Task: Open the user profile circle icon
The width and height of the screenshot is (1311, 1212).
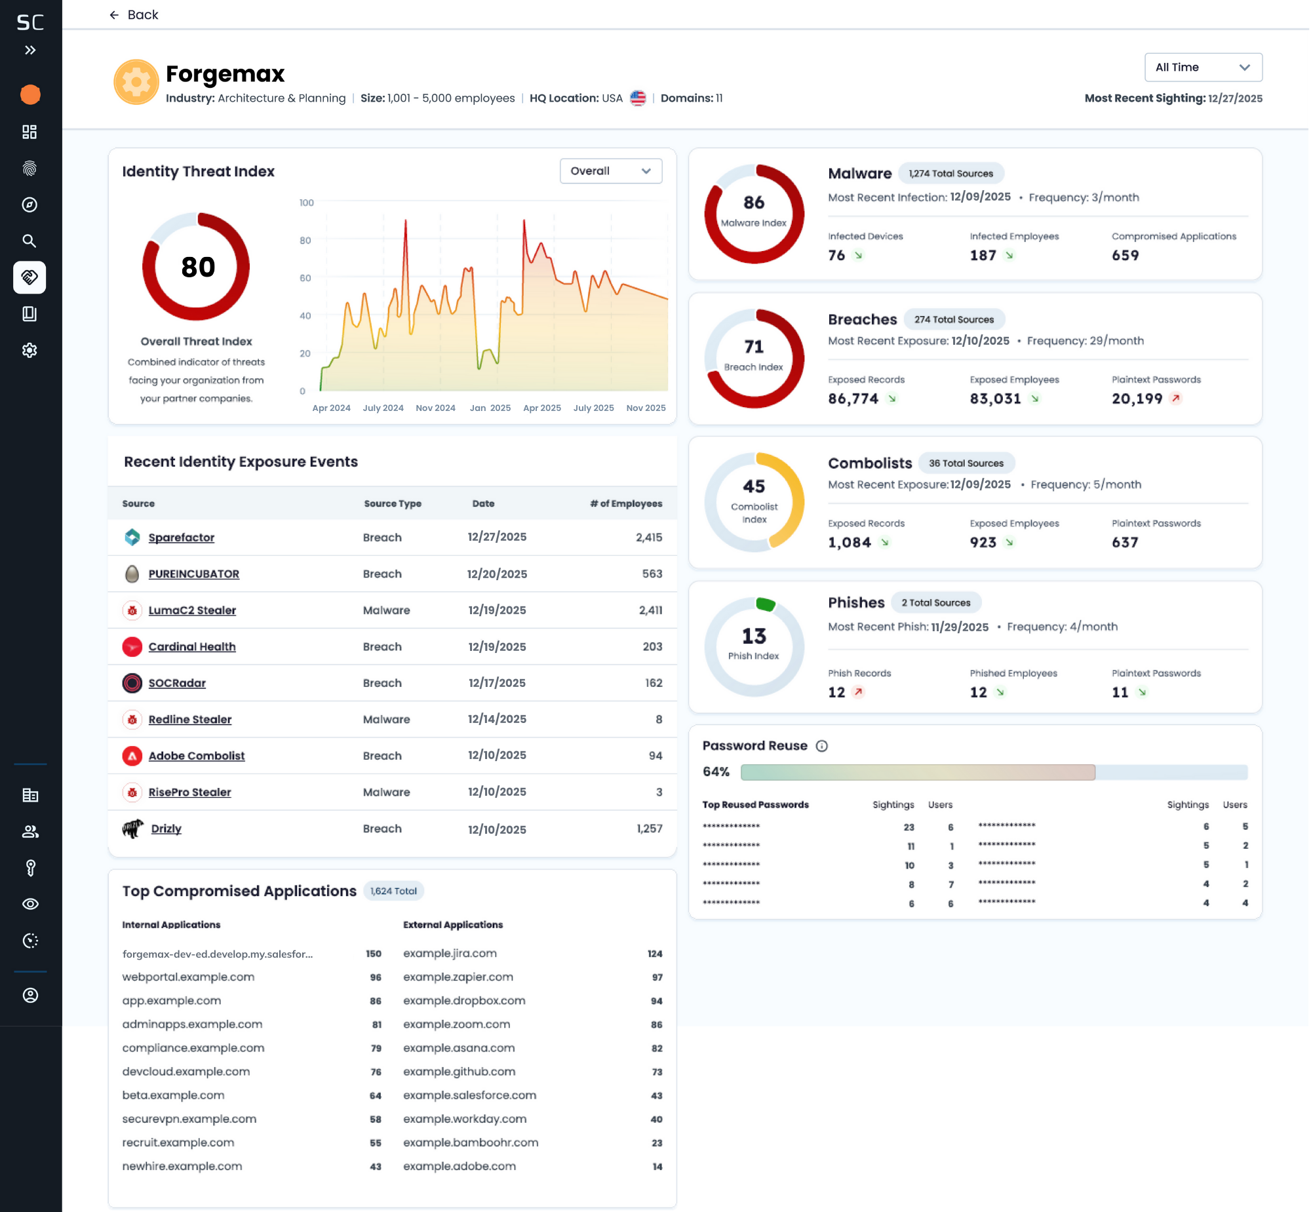Action: coord(30,995)
